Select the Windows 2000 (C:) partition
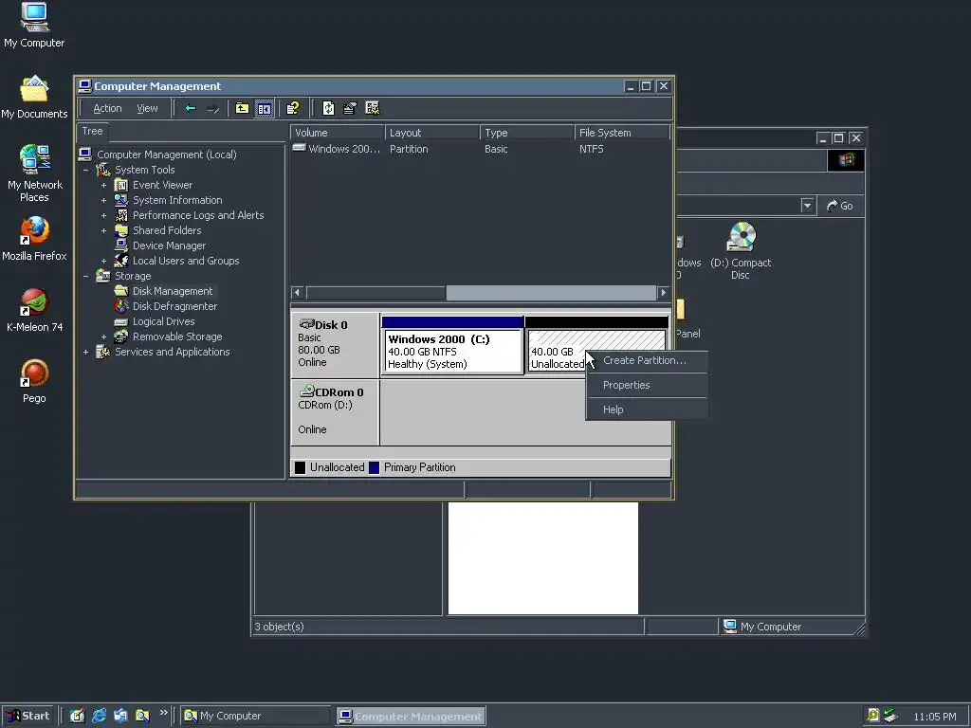Viewport: 971px width, 728px height. click(452, 351)
